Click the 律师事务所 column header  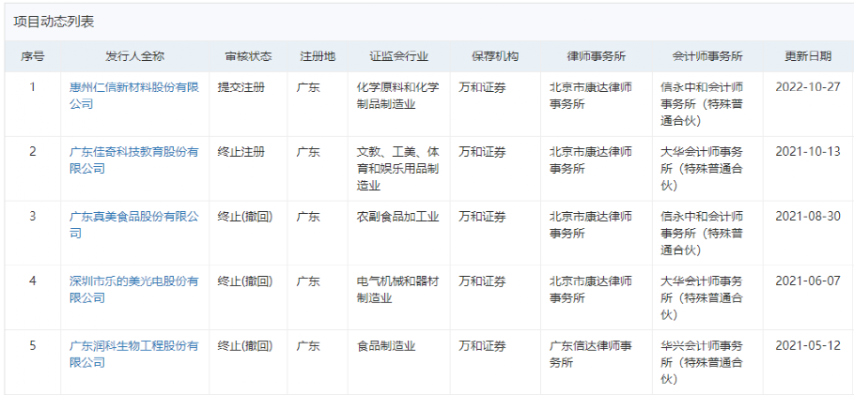click(x=597, y=56)
